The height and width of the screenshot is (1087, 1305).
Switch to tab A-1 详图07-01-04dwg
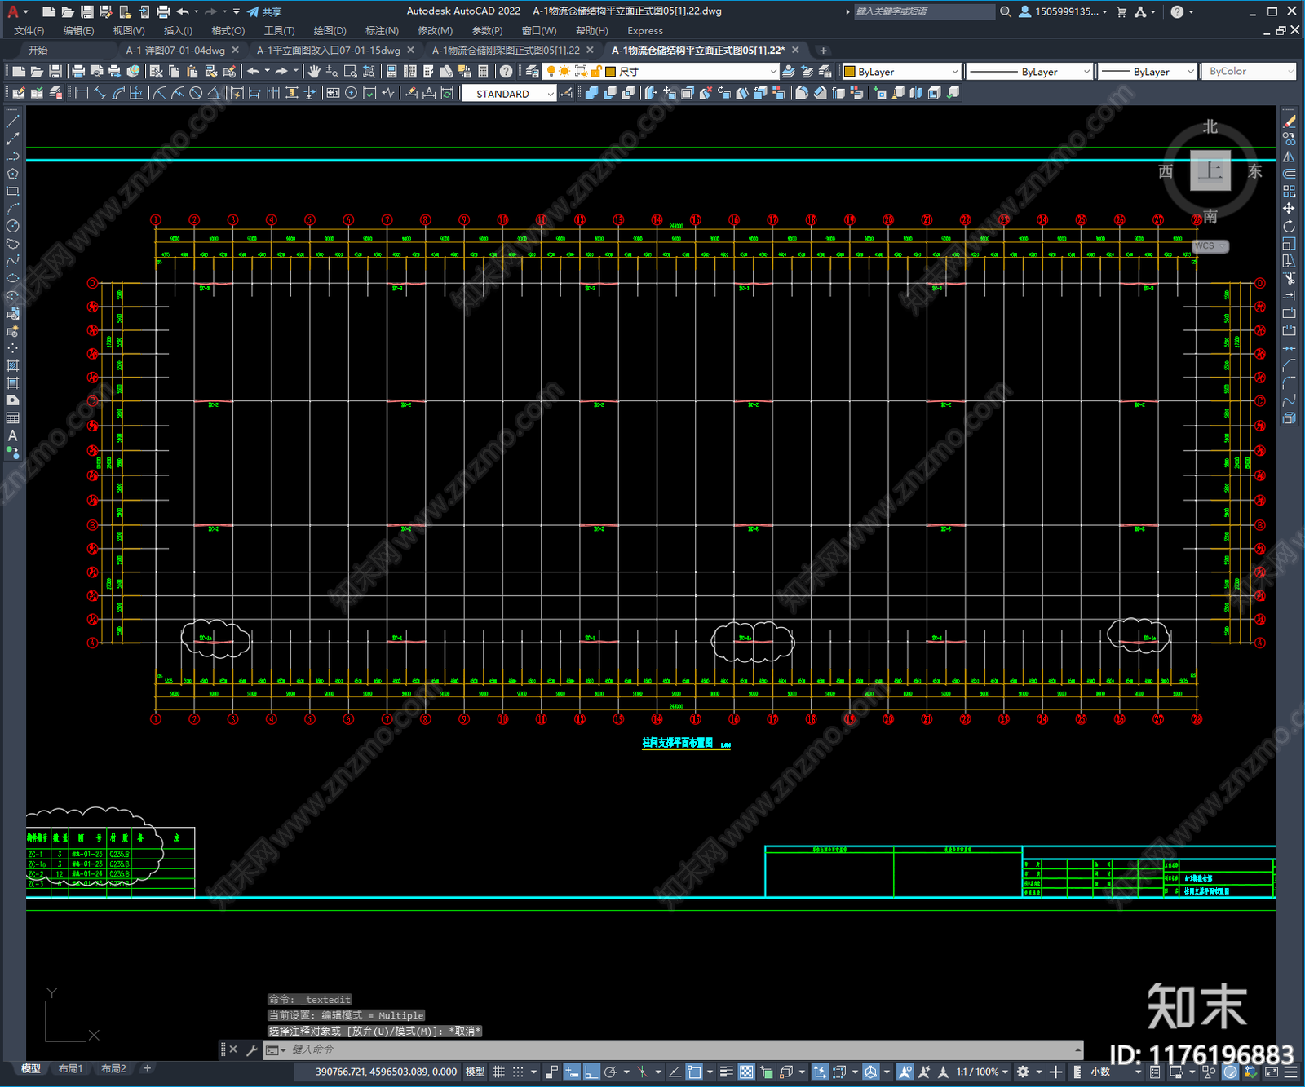click(175, 50)
